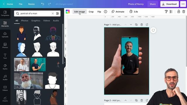Open search filters icon

coord(58,13)
